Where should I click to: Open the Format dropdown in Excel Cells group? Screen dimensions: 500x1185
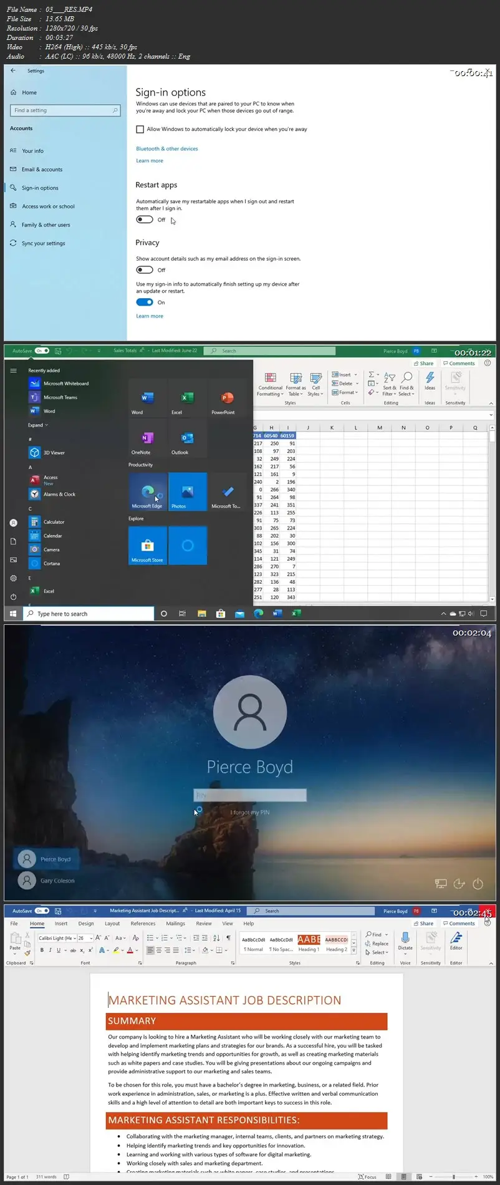345,392
